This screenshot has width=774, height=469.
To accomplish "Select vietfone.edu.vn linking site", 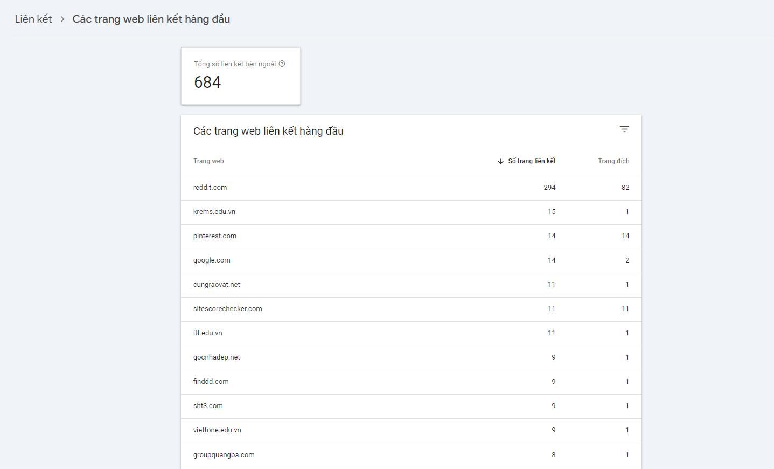I will coord(217,430).
